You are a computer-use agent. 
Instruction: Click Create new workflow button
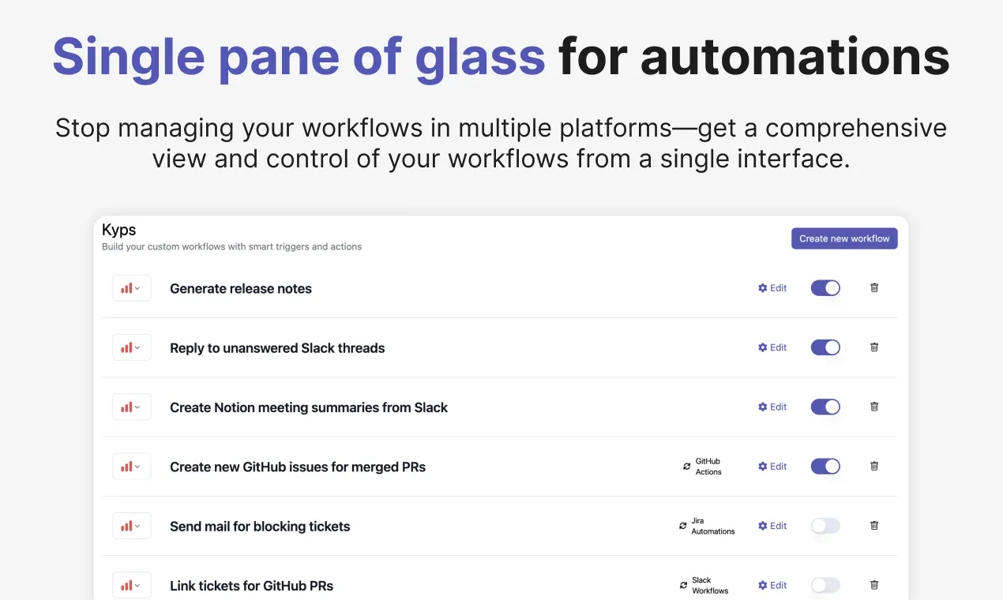click(844, 238)
